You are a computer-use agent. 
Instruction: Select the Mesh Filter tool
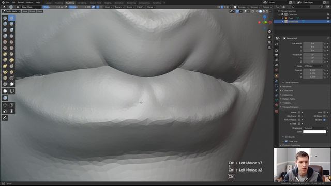(5, 98)
